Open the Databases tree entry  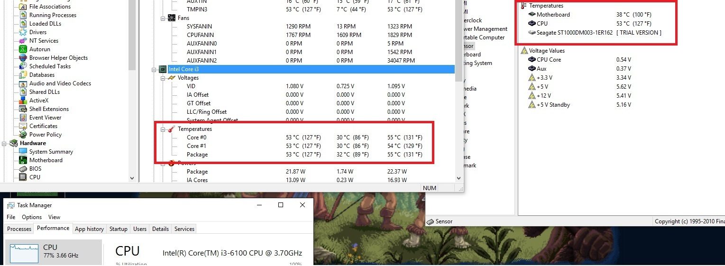pos(42,75)
